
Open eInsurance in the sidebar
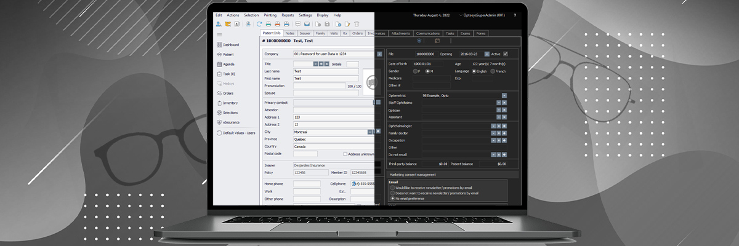[x=228, y=122]
